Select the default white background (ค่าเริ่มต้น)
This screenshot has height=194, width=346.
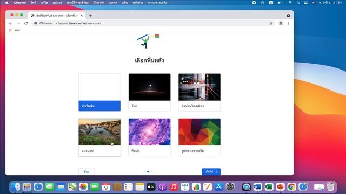coord(99,92)
